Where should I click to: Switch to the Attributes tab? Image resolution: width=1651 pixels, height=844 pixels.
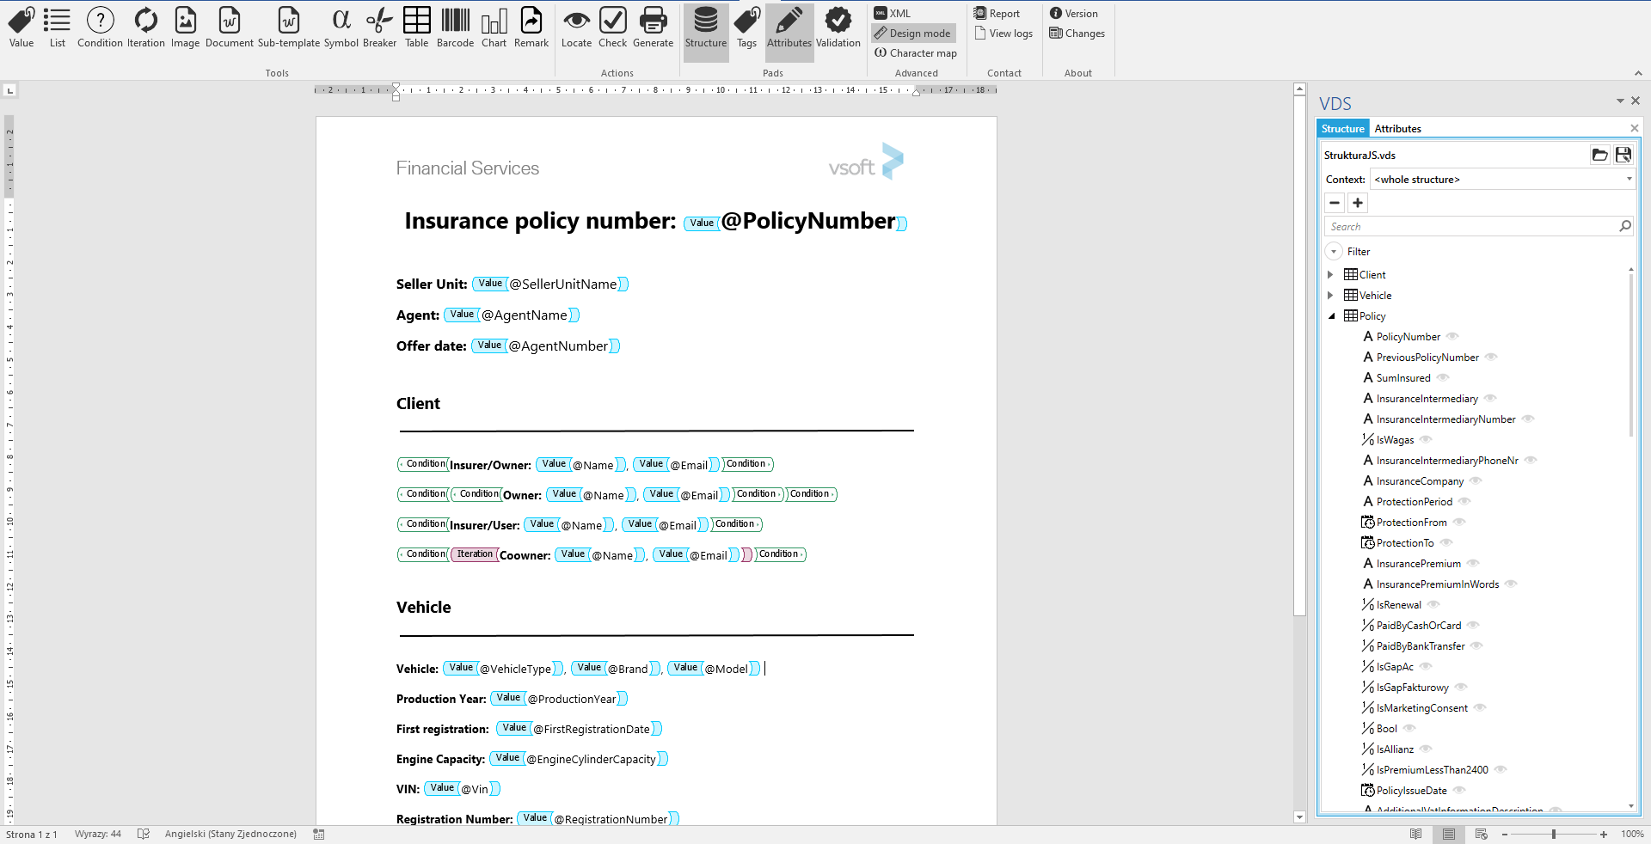(x=1397, y=128)
